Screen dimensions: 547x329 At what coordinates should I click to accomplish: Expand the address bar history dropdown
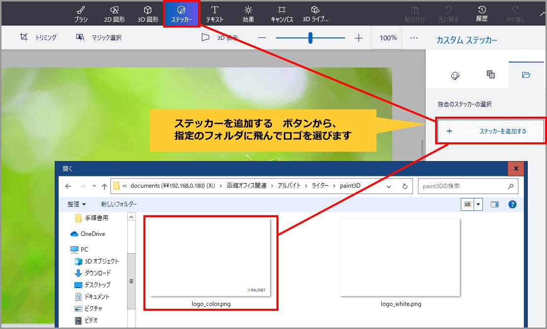(x=389, y=186)
